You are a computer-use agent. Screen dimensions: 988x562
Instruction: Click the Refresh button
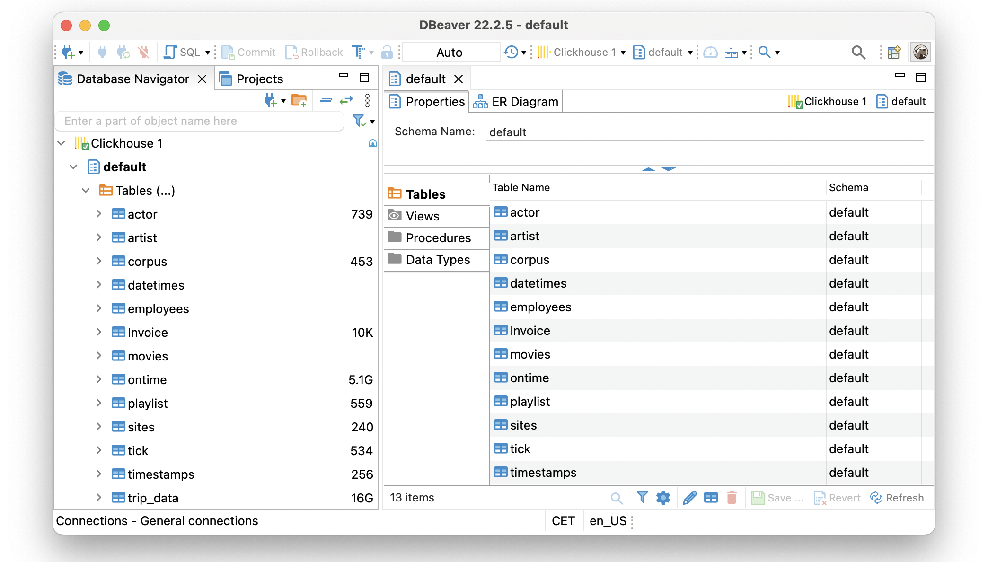click(x=897, y=498)
